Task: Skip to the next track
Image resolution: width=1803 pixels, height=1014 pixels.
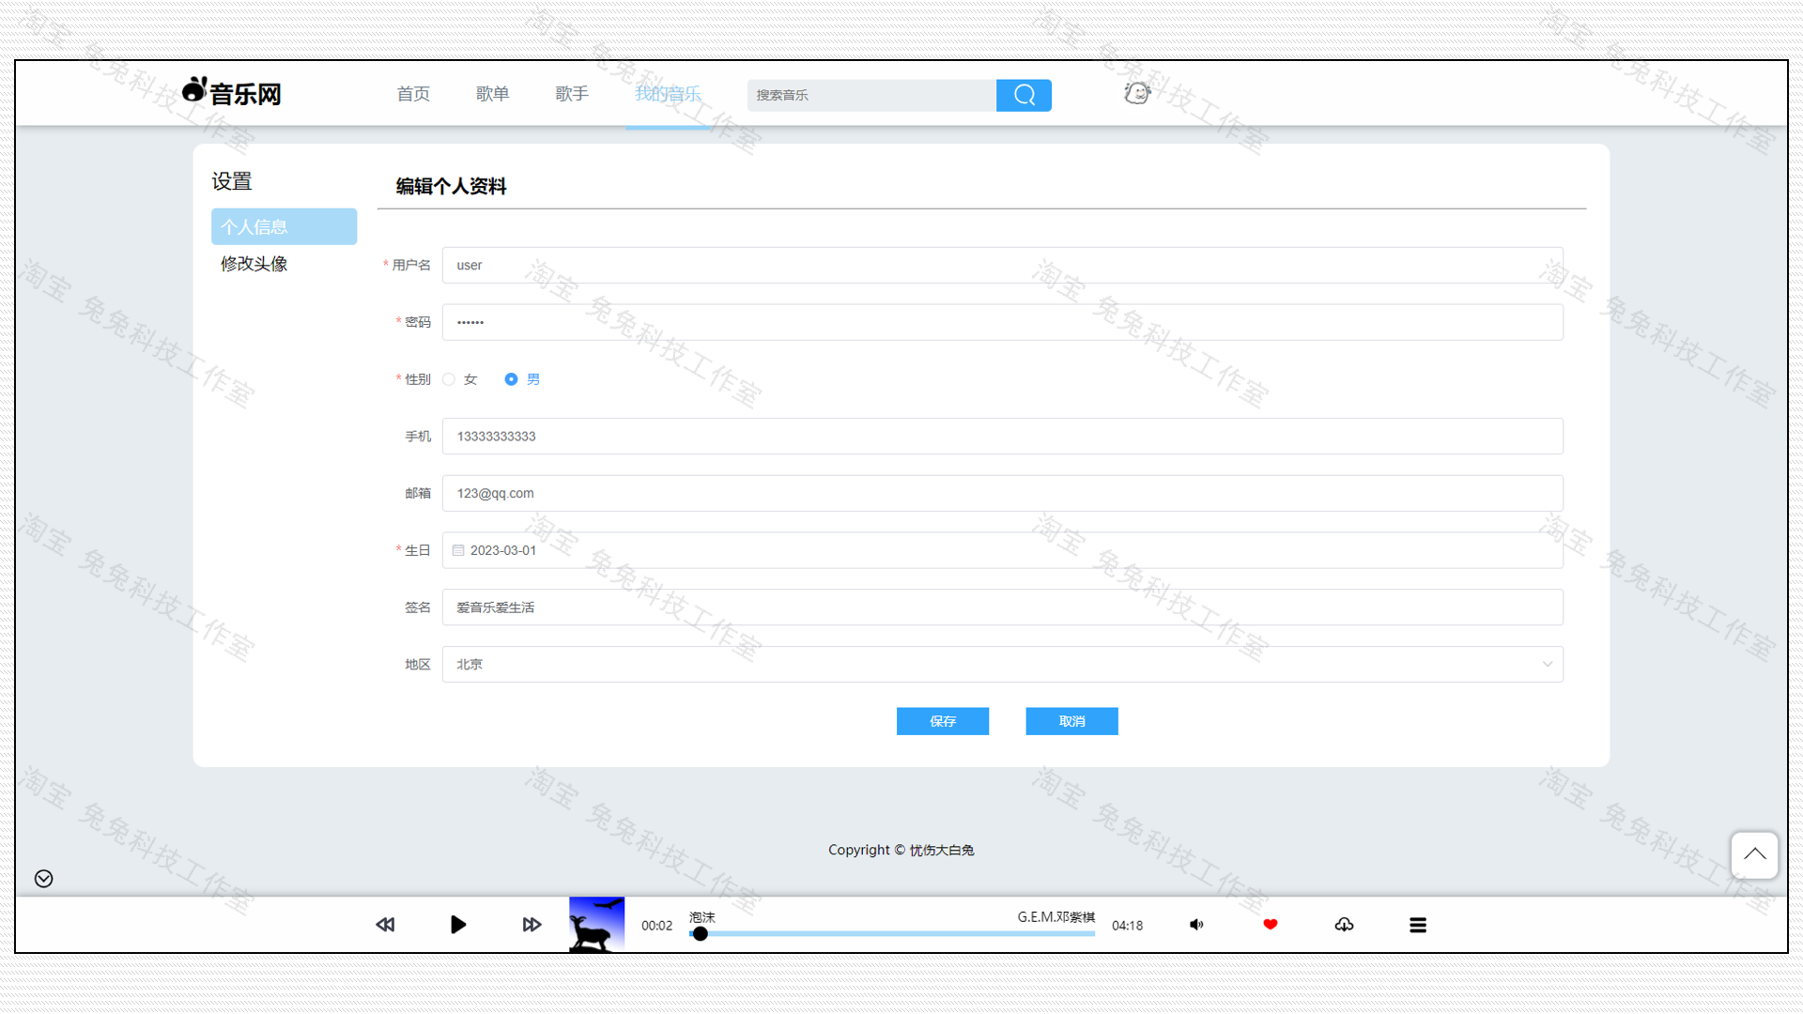Action: 532,924
